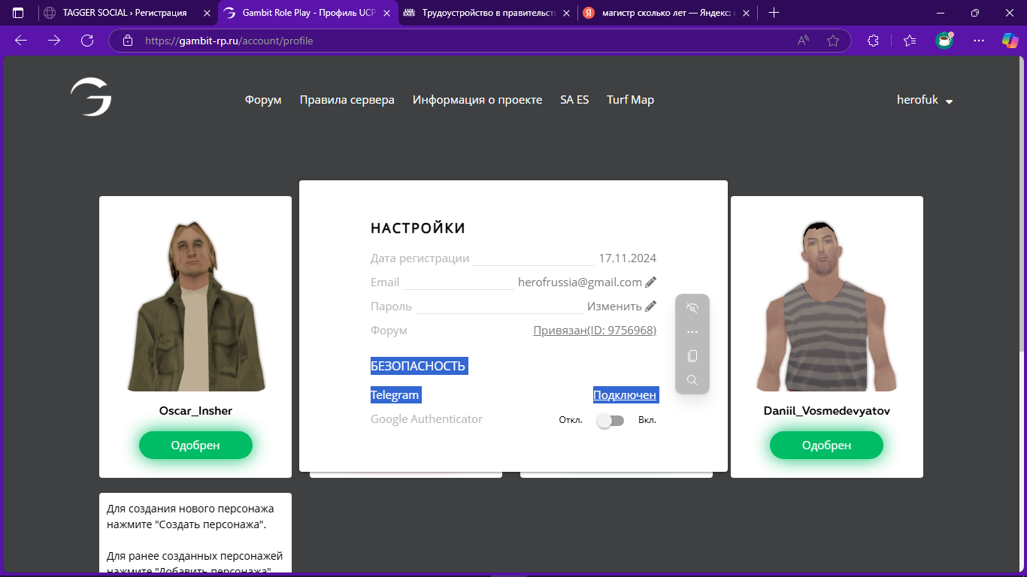
Task: Open Read aloud in address bar
Action: pyautogui.click(x=803, y=41)
